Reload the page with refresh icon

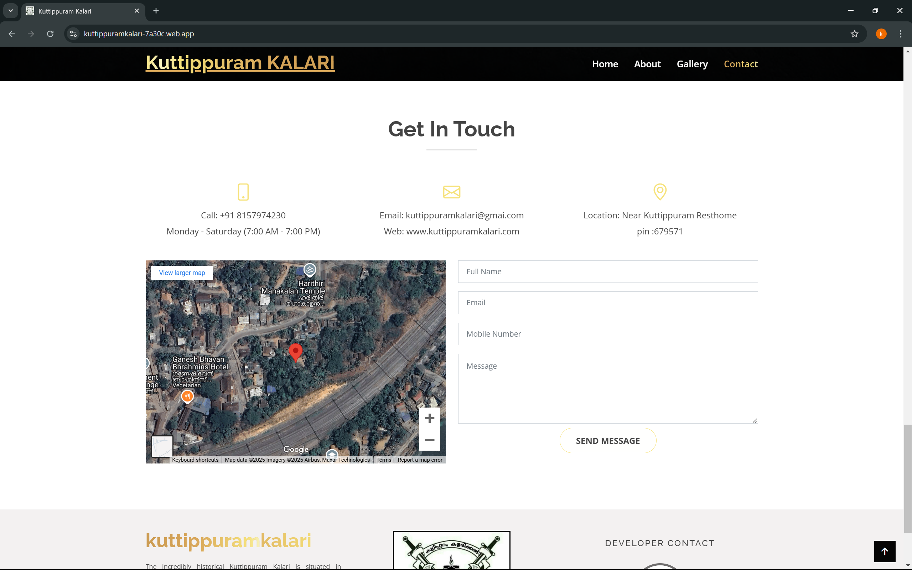pyautogui.click(x=50, y=34)
